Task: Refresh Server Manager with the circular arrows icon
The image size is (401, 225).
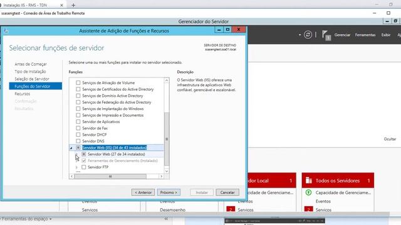Action: pos(308,35)
